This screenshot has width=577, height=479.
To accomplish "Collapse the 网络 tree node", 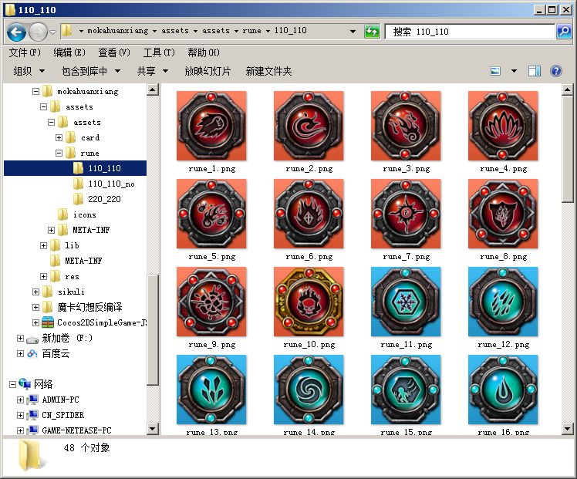I will click(x=12, y=384).
